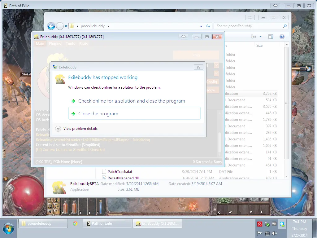Switch to the Plugins tab in Exilebuddy
Image resolution: width=317 pixels, height=238 pixels.
pos(55,44)
